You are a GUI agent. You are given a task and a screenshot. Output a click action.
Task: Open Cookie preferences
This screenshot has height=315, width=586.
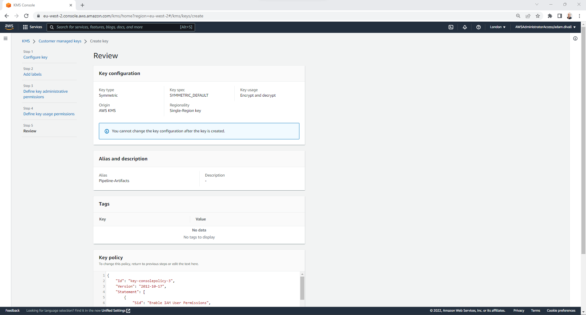pyautogui.click(x=561, y=311)
